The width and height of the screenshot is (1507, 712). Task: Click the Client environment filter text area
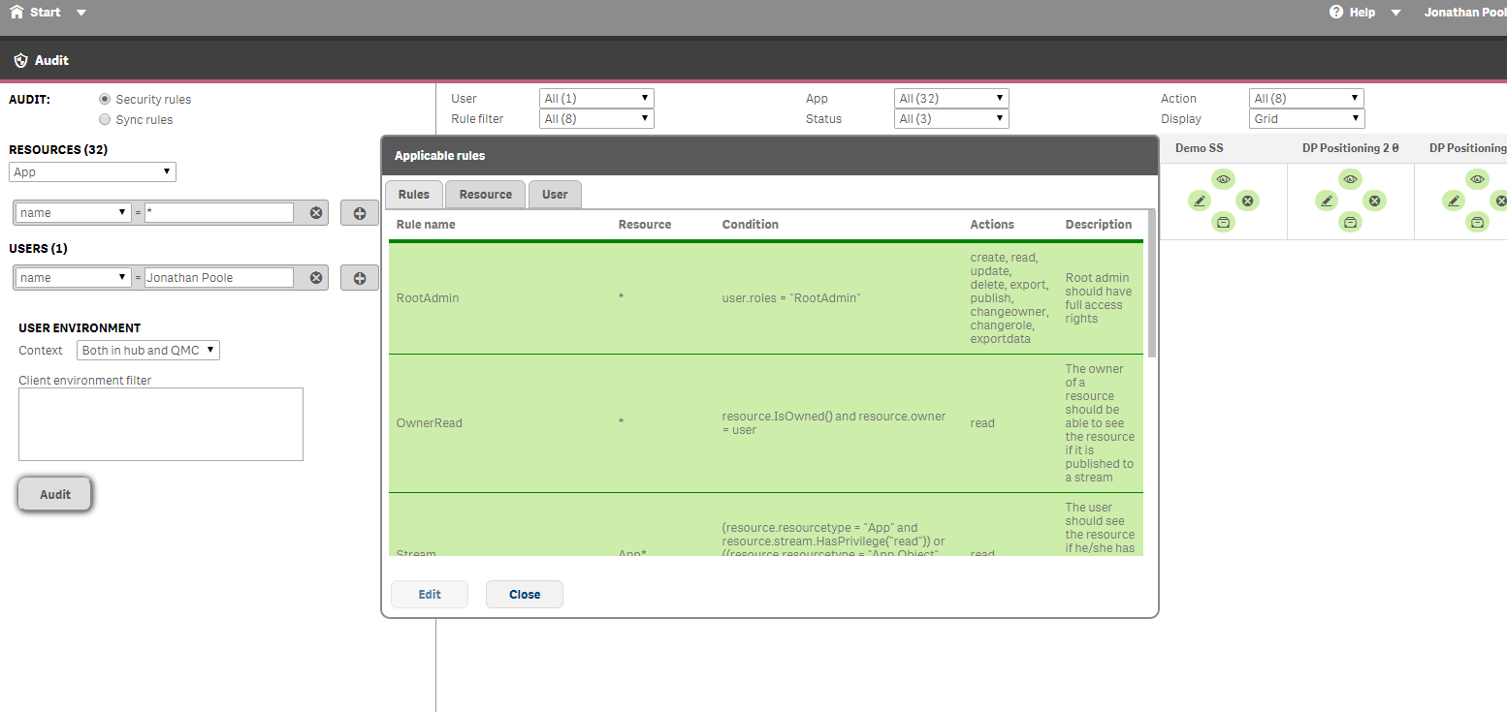161,424
